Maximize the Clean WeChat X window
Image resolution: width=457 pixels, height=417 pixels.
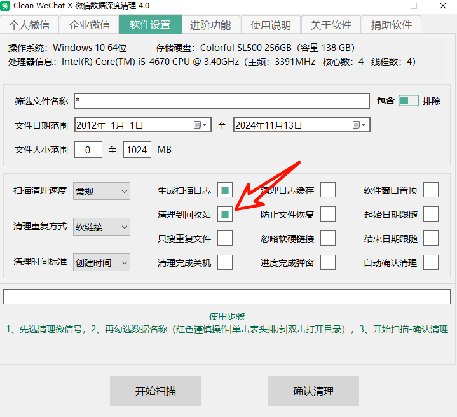(x=414, y=6)
